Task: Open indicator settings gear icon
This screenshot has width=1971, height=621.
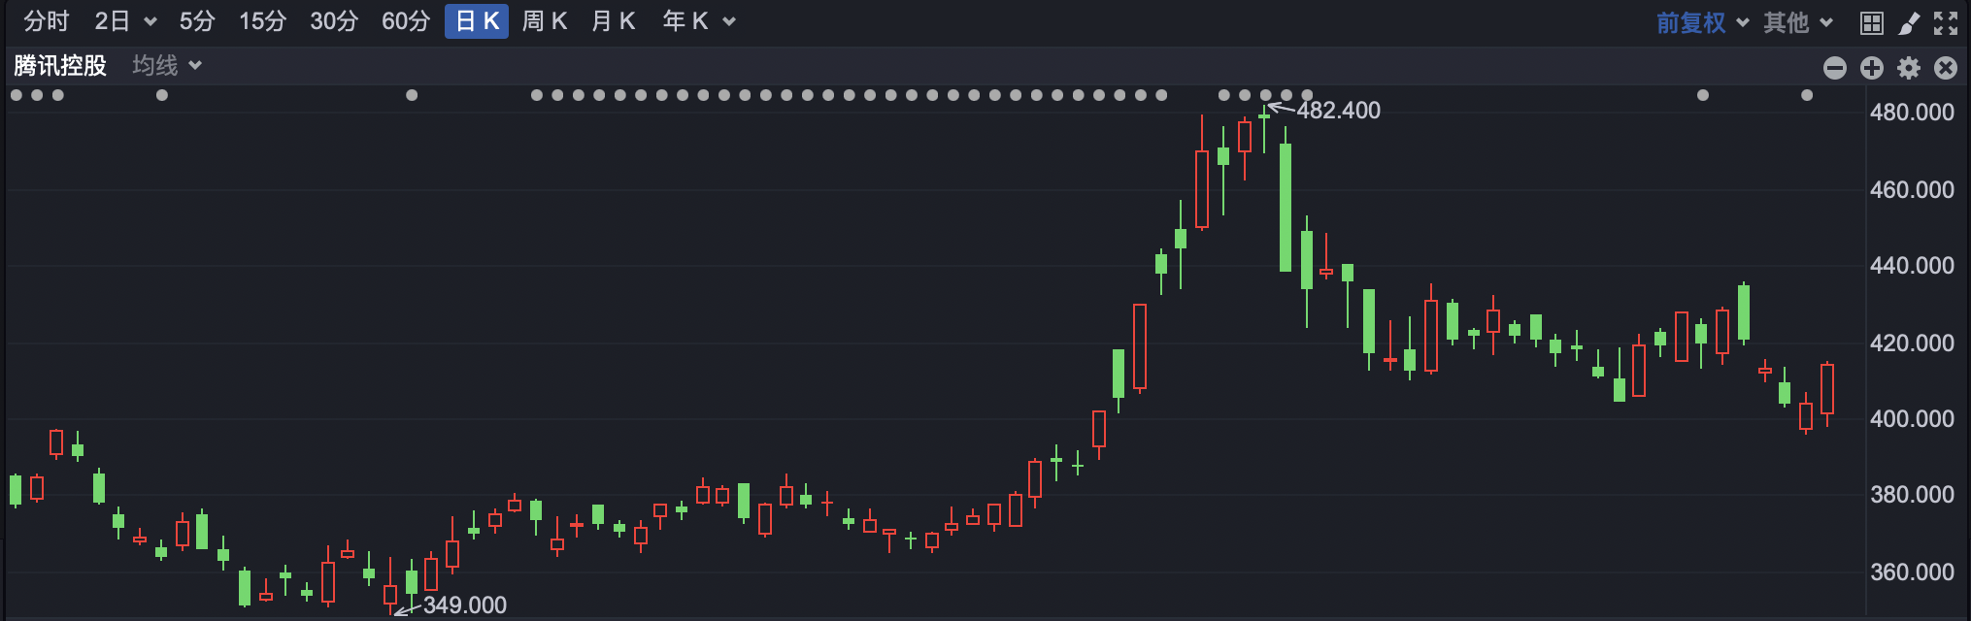Action: click(x=1909, y=67)
